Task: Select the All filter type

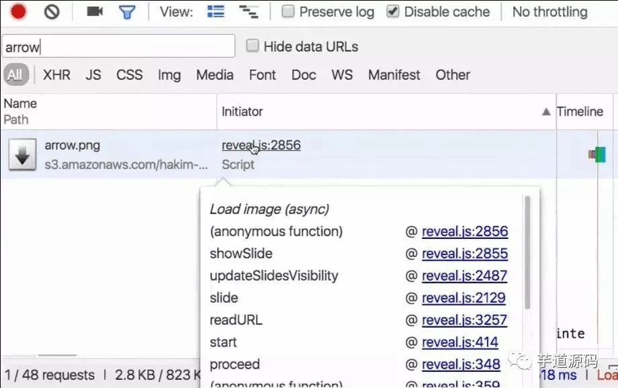Action: pos(15,75)
